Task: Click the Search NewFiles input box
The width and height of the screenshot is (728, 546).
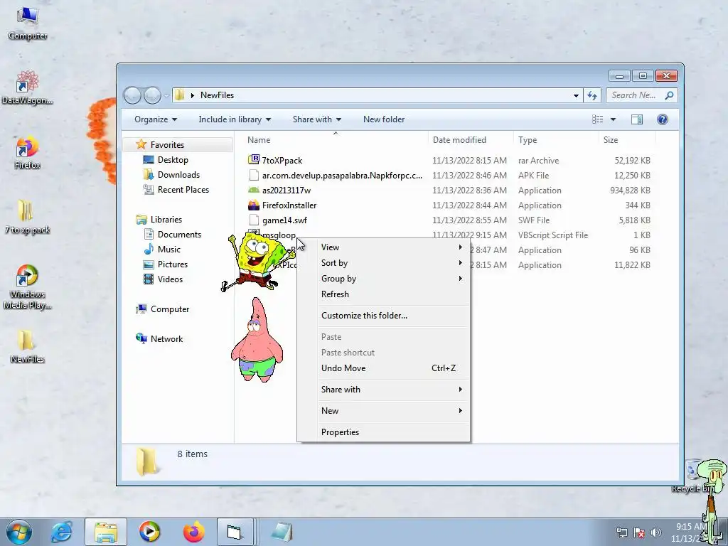Action: tap(634, 95)
